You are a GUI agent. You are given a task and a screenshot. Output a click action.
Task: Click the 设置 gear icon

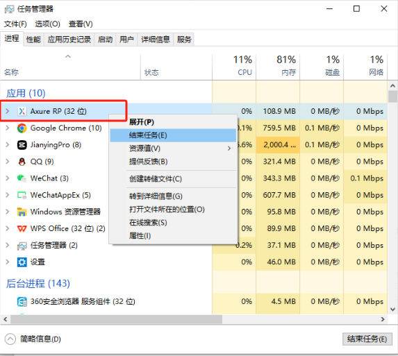coord(22,262)
